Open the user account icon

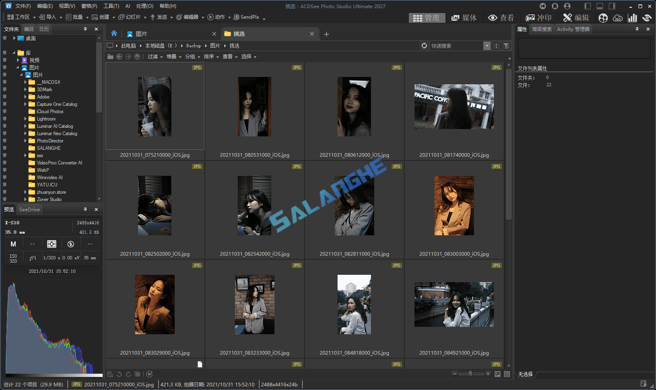point(567,6)
